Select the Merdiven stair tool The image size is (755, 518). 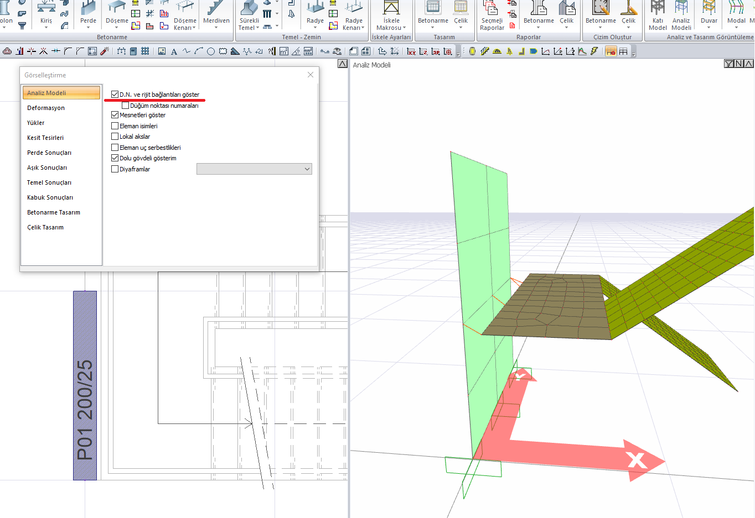(x=216, y=13)
